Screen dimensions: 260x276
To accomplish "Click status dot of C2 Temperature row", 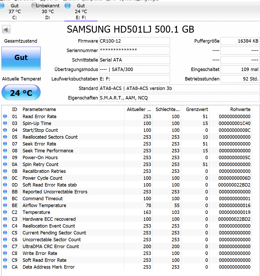I will [x=5, y=212].
